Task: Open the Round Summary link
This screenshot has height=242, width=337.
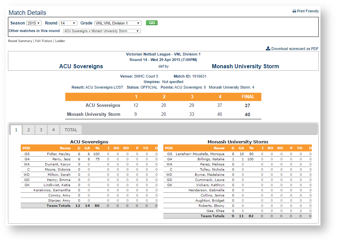Action: pyautogui.click(x=20, y=41)
